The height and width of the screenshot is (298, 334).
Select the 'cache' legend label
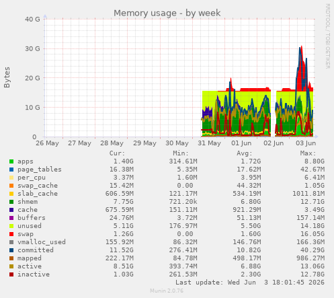tap(28, 210)
